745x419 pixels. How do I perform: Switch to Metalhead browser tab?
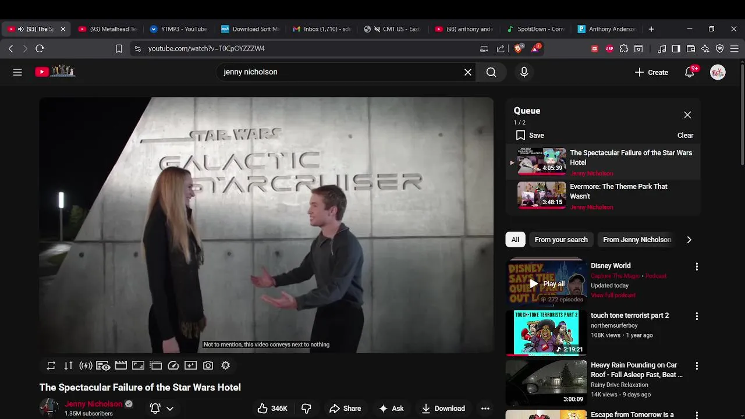pyautogui.click(x=108, y=29)
